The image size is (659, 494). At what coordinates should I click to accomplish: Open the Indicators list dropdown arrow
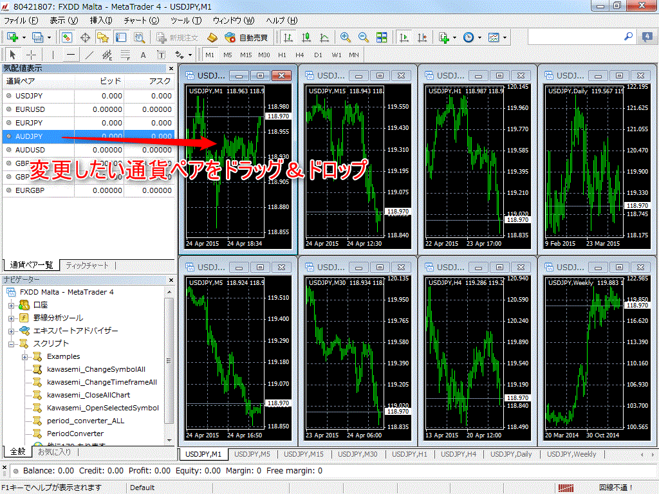click(x=455, y=37)
